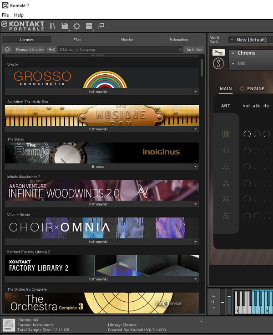
Task: Adjust first row vol knob
Action: pos(247,134)
